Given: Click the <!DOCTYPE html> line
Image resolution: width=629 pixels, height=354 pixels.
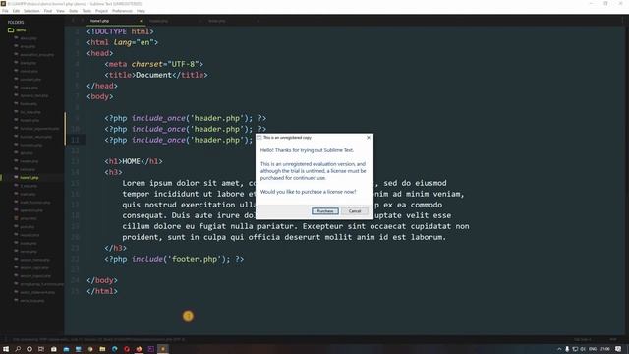Looking at the screenshot, I should click(120, 31).
